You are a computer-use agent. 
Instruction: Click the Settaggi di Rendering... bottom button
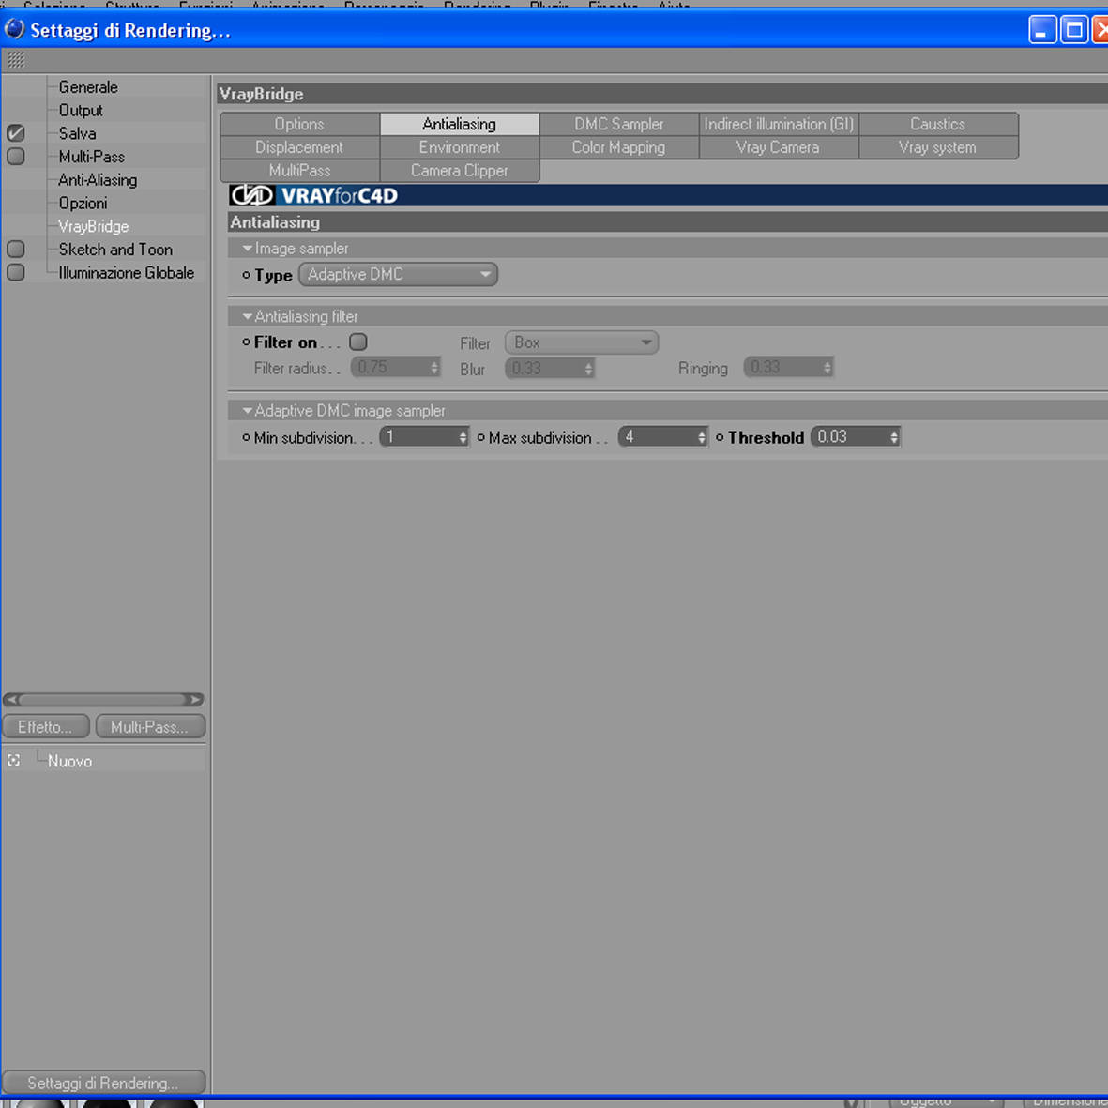coord(104,1083)
